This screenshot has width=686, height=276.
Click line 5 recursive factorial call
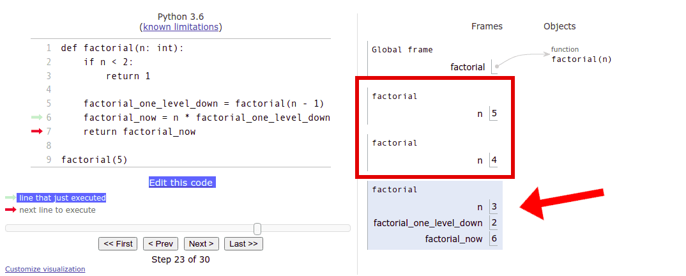204,103
